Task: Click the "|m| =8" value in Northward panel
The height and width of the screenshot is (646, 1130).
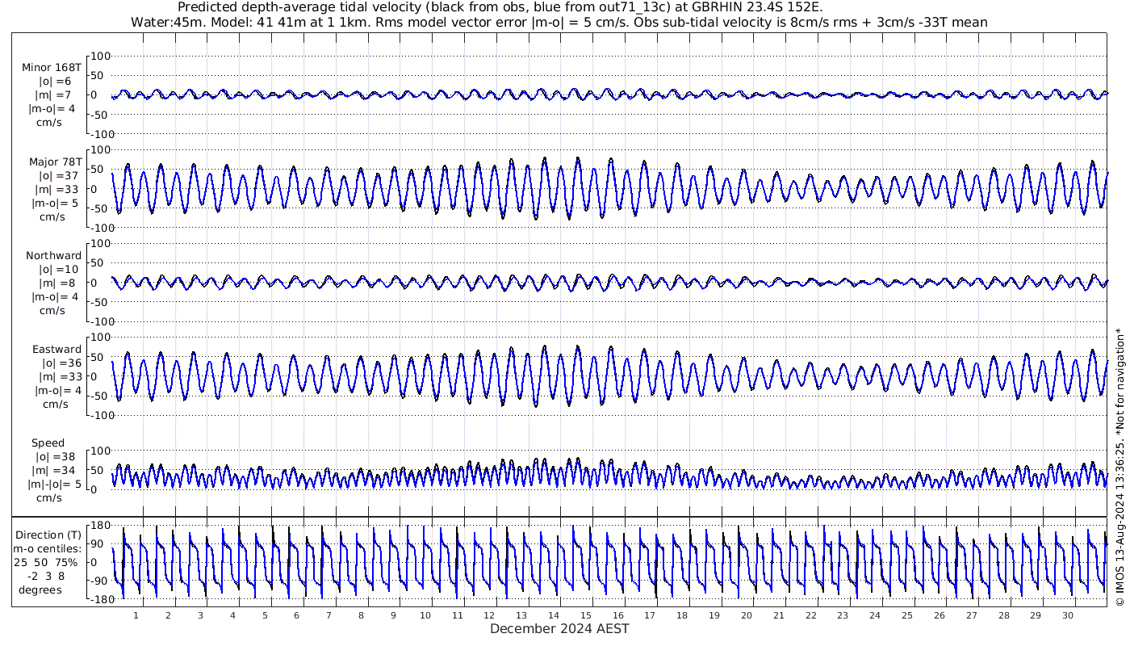Action: click(54, 283)
